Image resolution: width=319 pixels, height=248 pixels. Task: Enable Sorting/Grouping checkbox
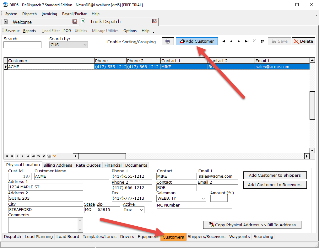[104, 42]
